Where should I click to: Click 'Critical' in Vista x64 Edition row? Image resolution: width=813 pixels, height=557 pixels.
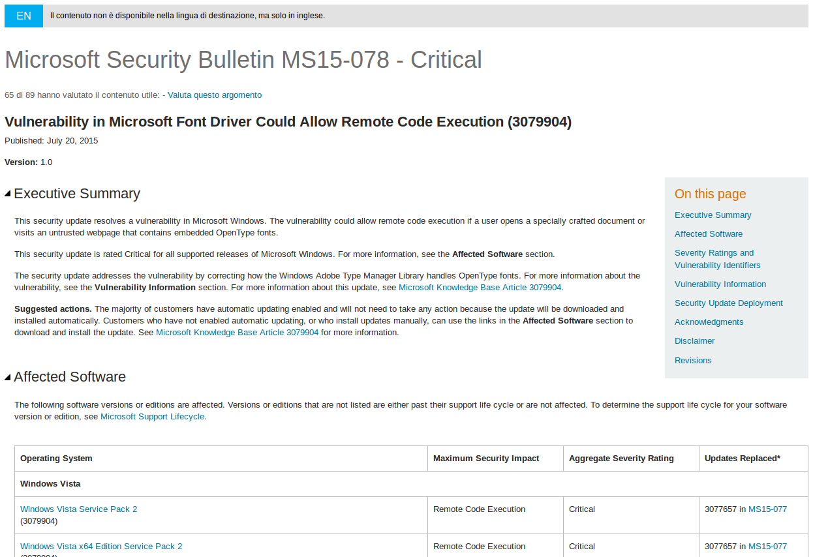[x=582, y=547]
